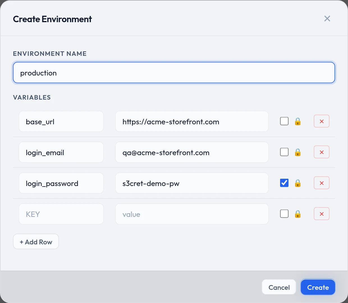Delete the base_url variable row
The height and width of the screenshot is (303, 348).
(322, 121)
